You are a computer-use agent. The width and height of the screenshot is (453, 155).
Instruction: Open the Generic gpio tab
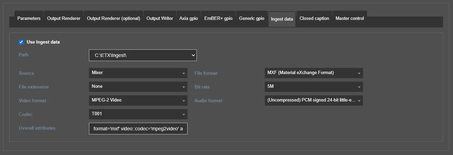tap(252, 19)
